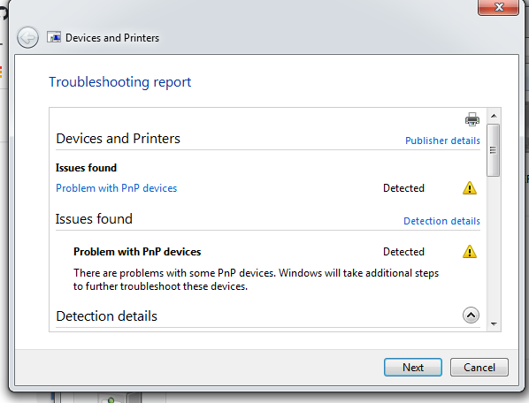Click the back arrow navigation button
This screenshot has height=403, width=529.
(27, 37)
